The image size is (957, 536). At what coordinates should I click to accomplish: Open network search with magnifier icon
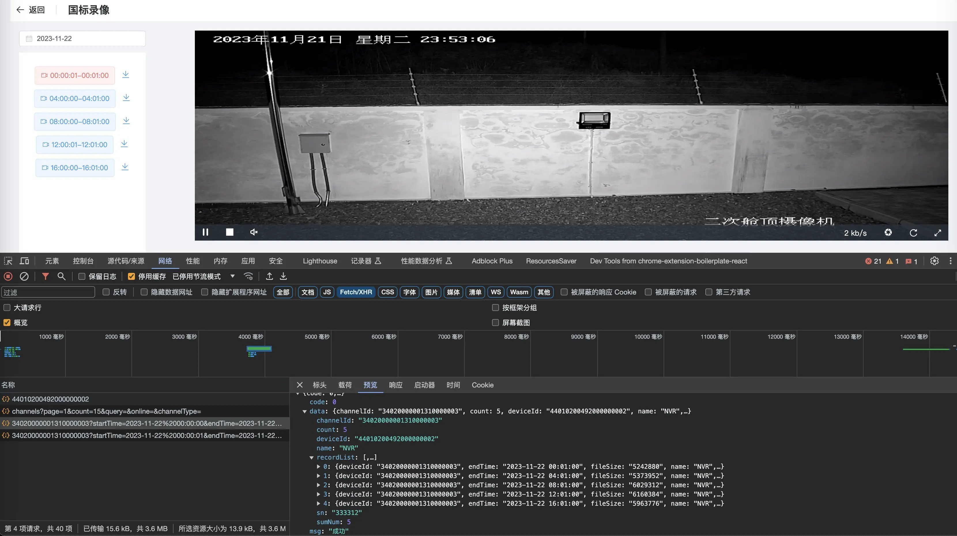62,277
